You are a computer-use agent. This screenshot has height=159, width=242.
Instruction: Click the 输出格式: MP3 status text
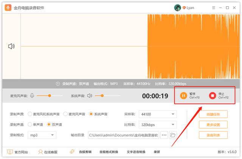click(x=105, y=84)
